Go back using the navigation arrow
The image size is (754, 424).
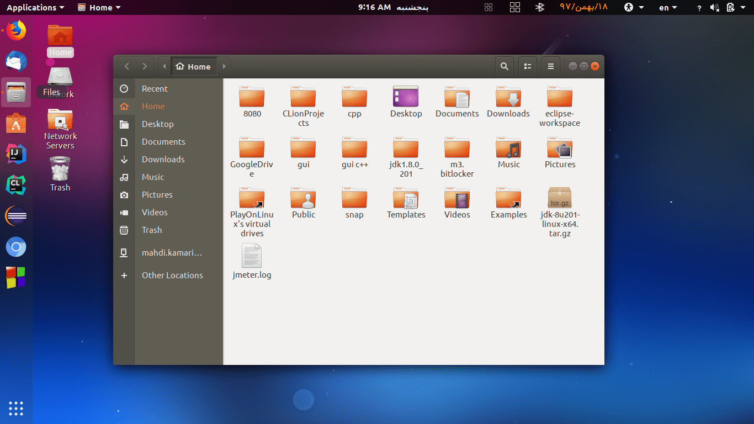126,66
